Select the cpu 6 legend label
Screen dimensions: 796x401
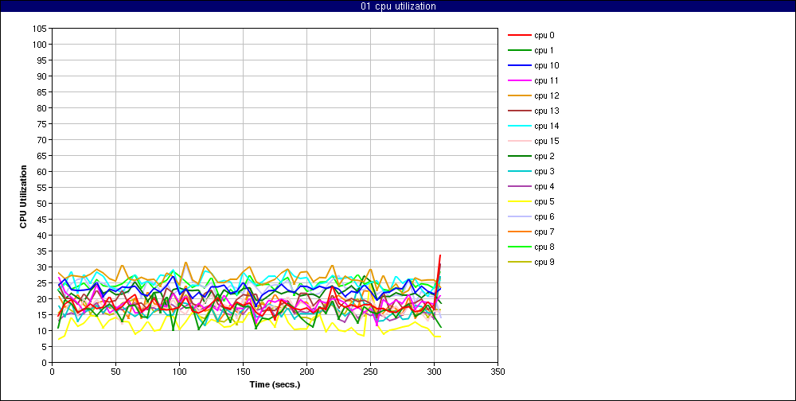pos(544,216)
